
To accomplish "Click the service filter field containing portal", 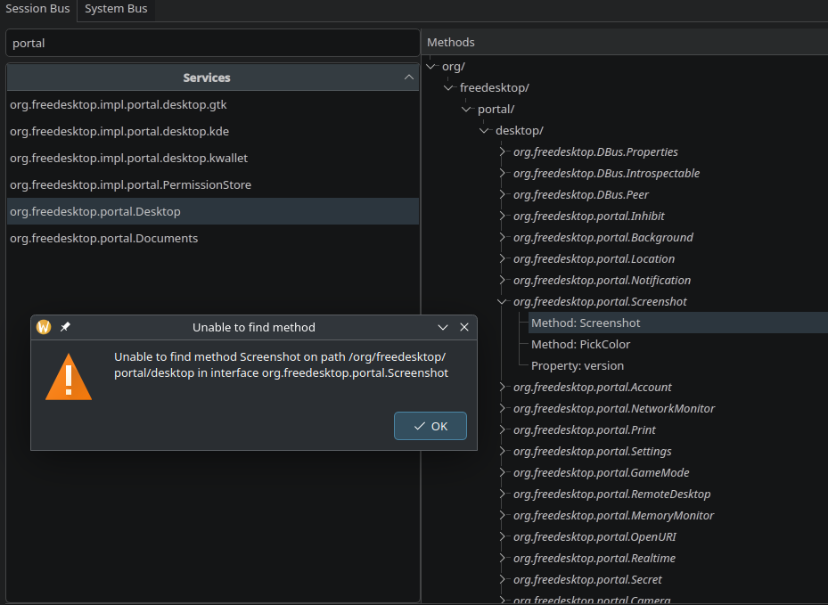I will (213, 43).
